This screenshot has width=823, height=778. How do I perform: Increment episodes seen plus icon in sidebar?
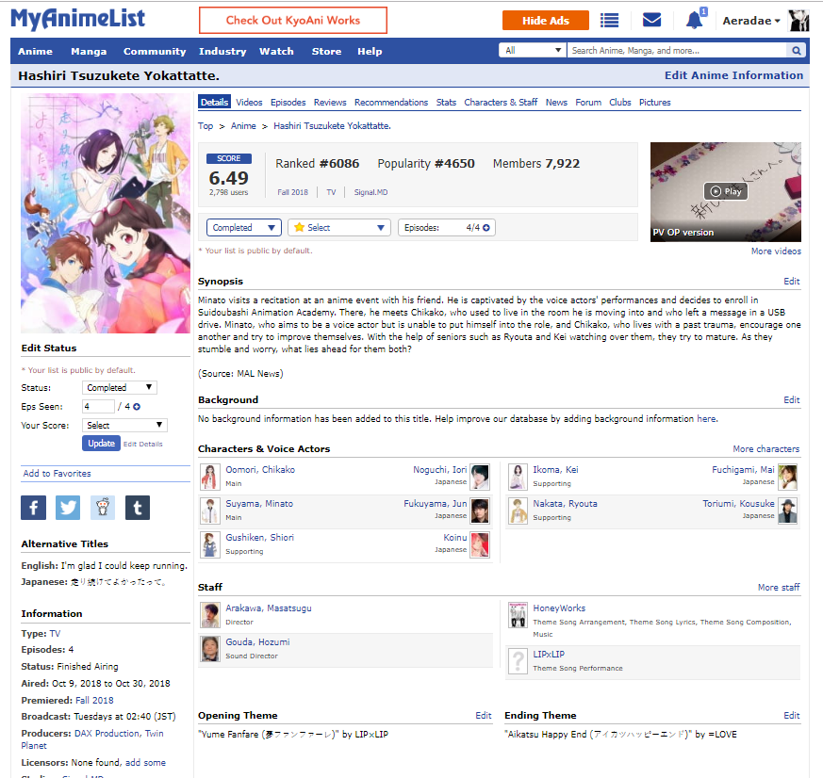pyautogui.click(x=137, y=407)
